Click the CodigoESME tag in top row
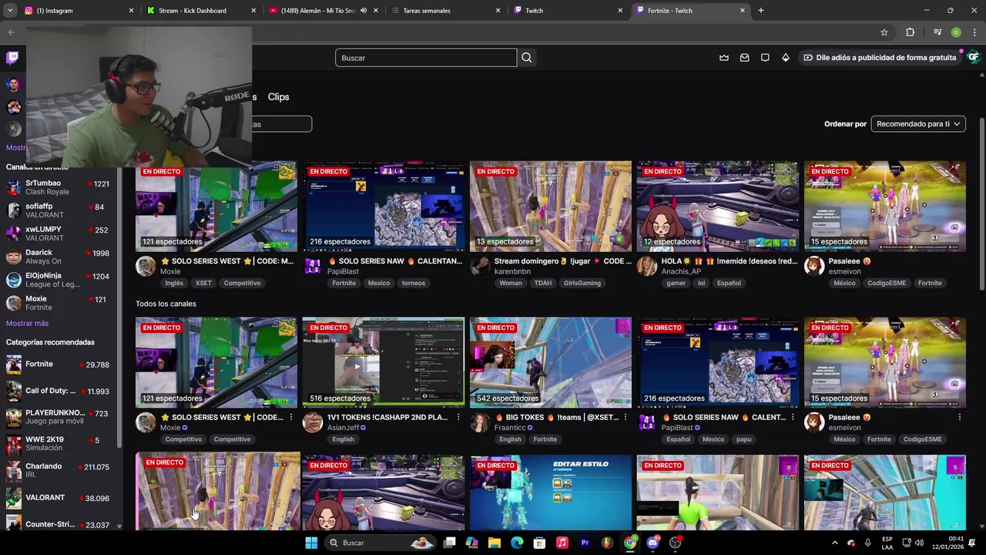Image resolution: width=986 pixels, height=555 pixels. 887,283
